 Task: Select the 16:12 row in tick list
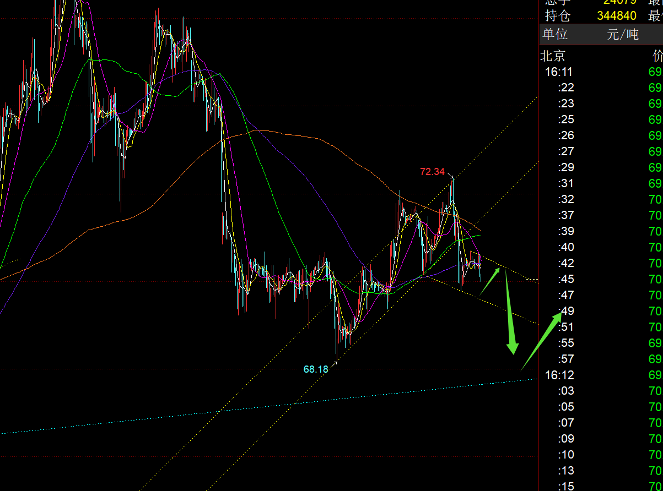(x=559, y=375)
